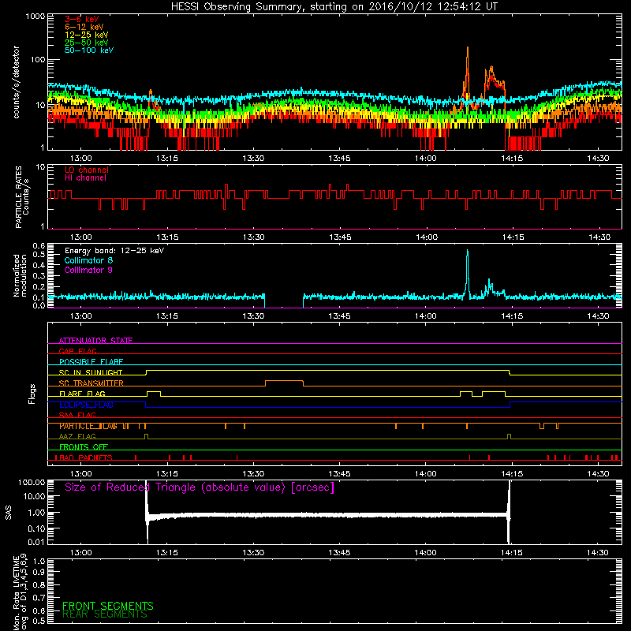Viewport: 631px width, 631px height.
Task: Select the red 3-6 keV legend label
Action: [x=81, y=19]
